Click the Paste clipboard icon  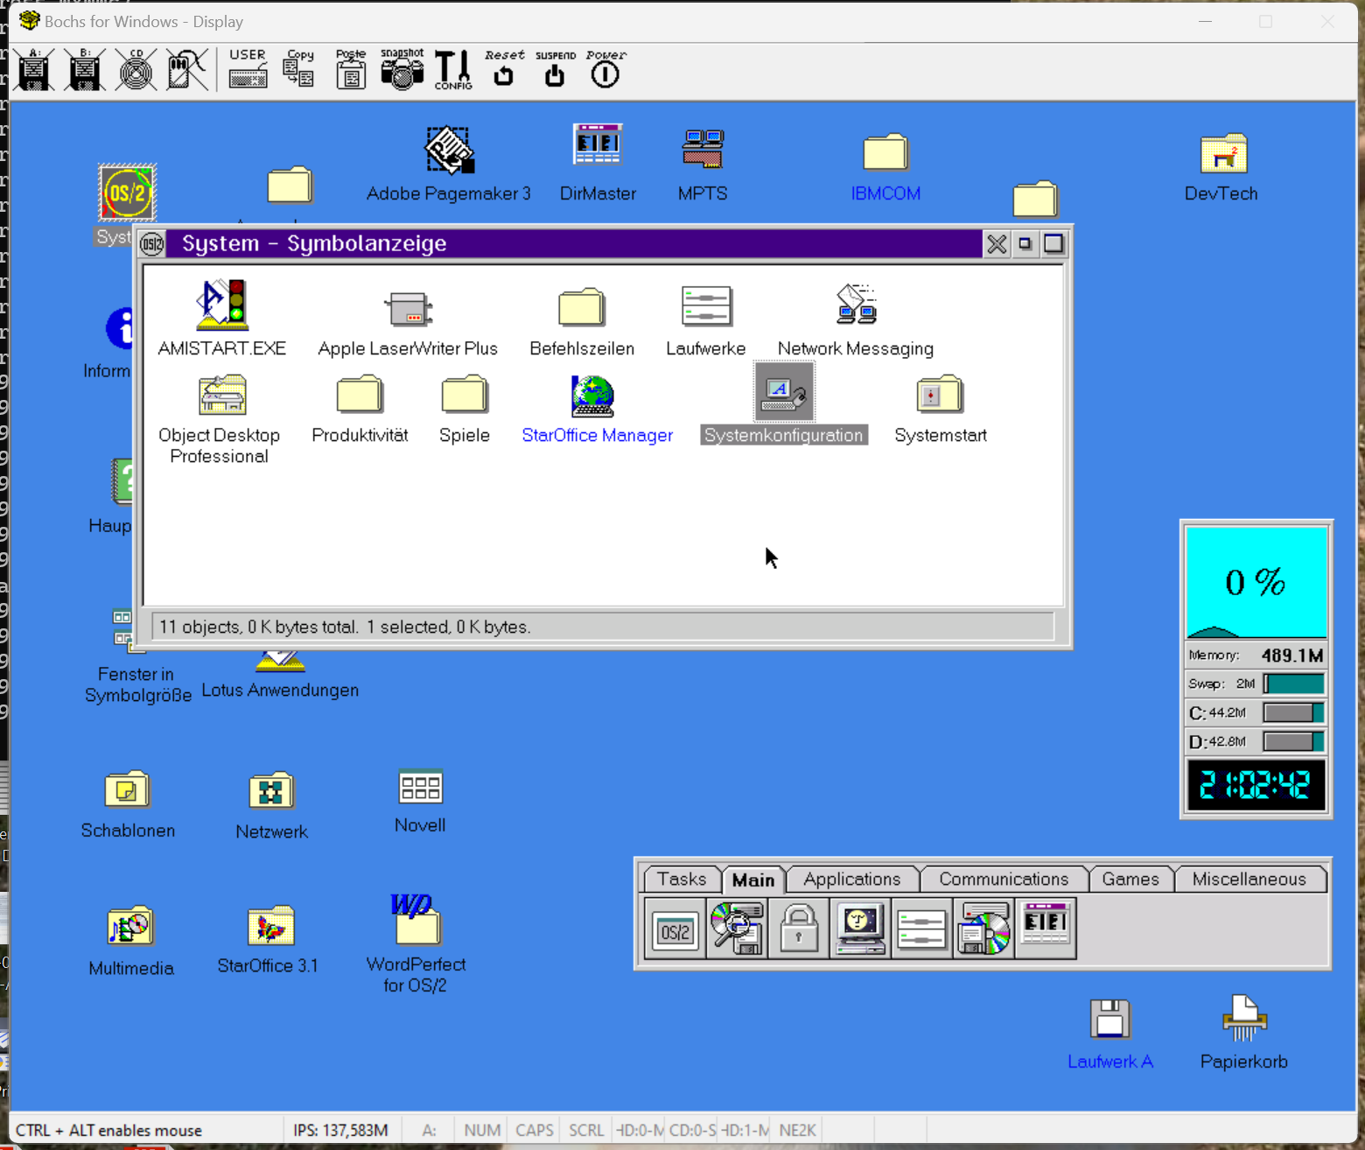pyautogui.click(x=351, y=69)
